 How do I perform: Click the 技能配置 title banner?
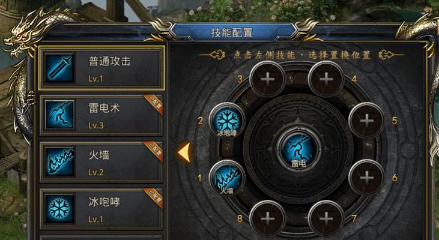click(232, 32)
